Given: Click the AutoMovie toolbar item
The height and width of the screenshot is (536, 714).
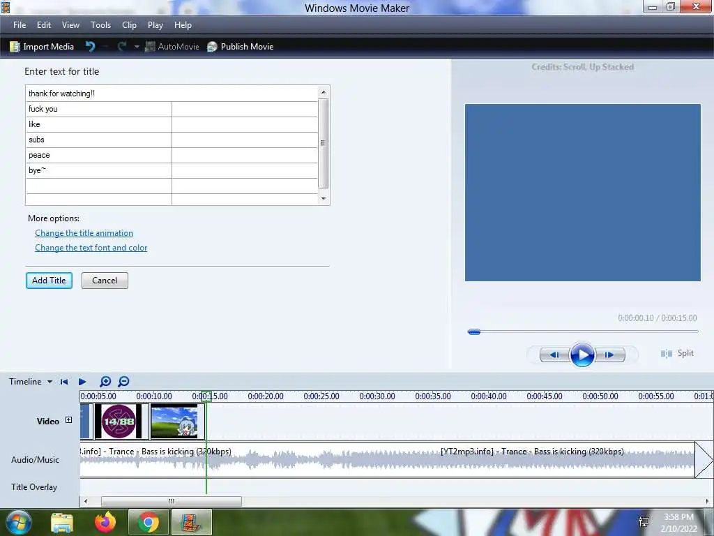Looking at the screenshot, I should coord(172,47).
